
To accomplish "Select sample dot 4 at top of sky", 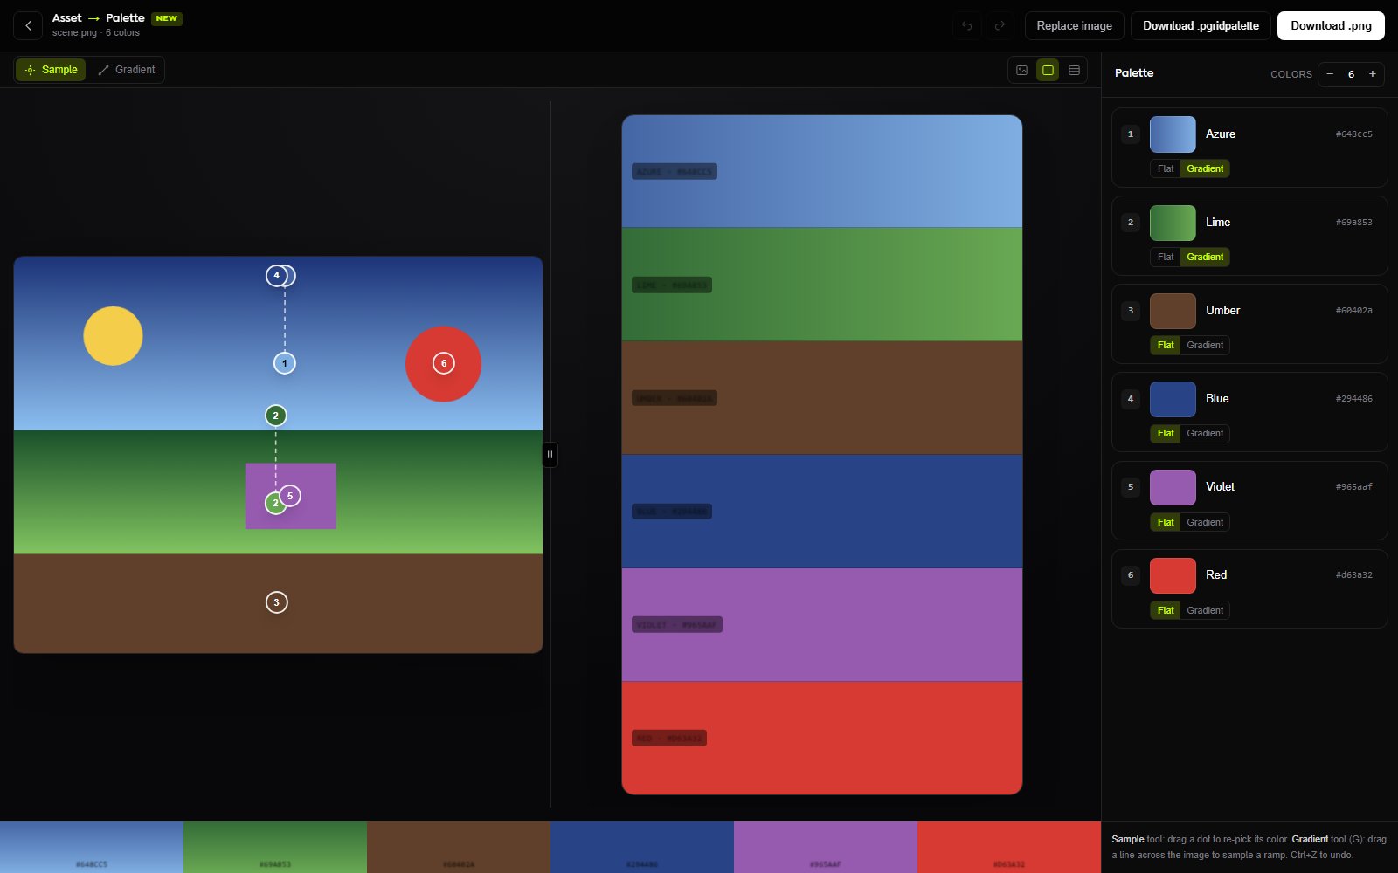I will click(276, 276).
